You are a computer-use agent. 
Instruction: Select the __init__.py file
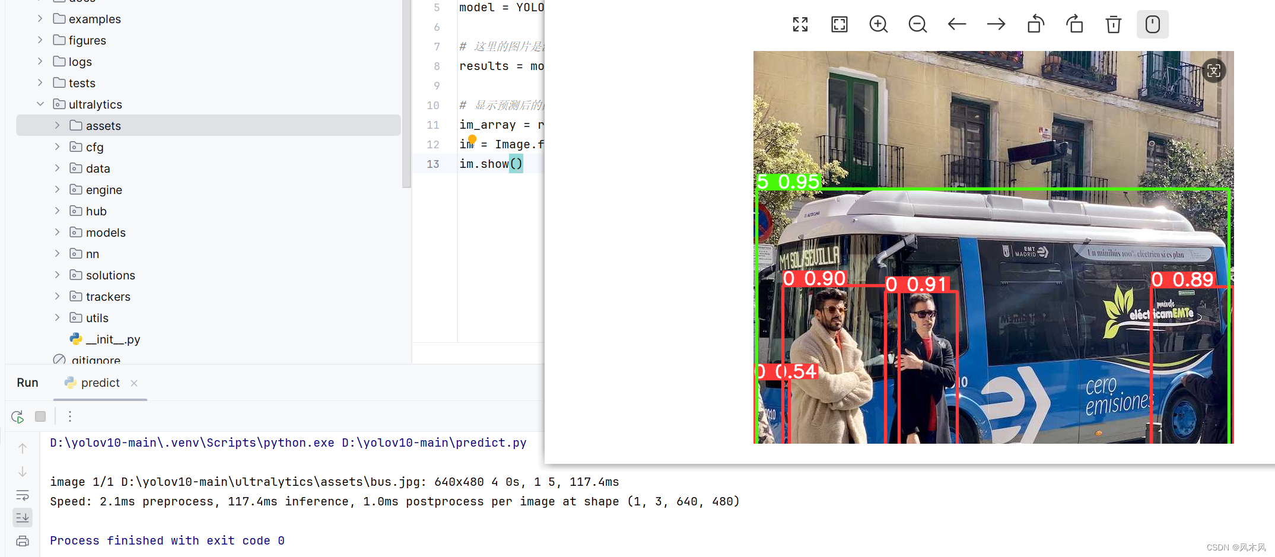coord(113,339)
